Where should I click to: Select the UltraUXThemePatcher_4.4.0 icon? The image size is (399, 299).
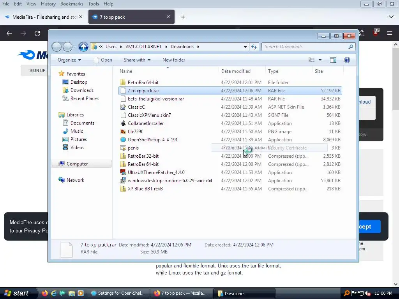[123, 172]
